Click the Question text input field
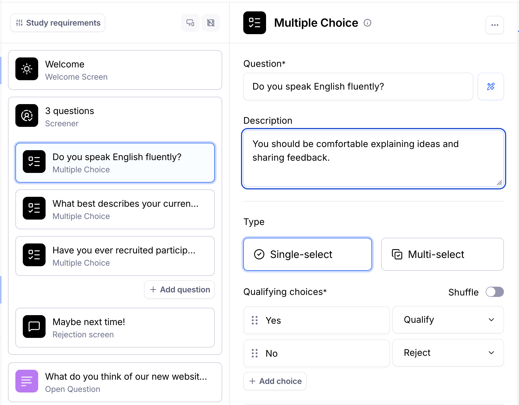 pyautogui.click(x=358, y=86)
